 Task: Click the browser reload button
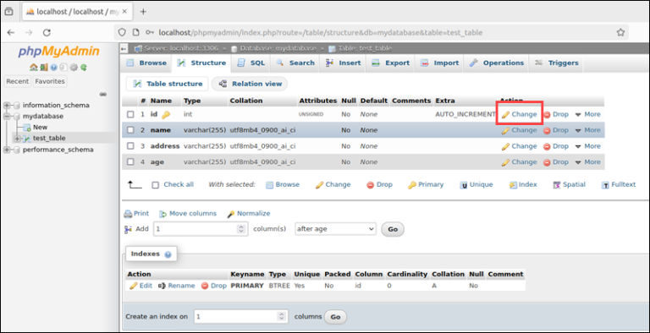pyautogui.click(x=47, y=32)
